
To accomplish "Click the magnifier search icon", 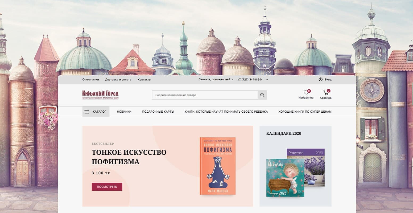I will 262,95.
